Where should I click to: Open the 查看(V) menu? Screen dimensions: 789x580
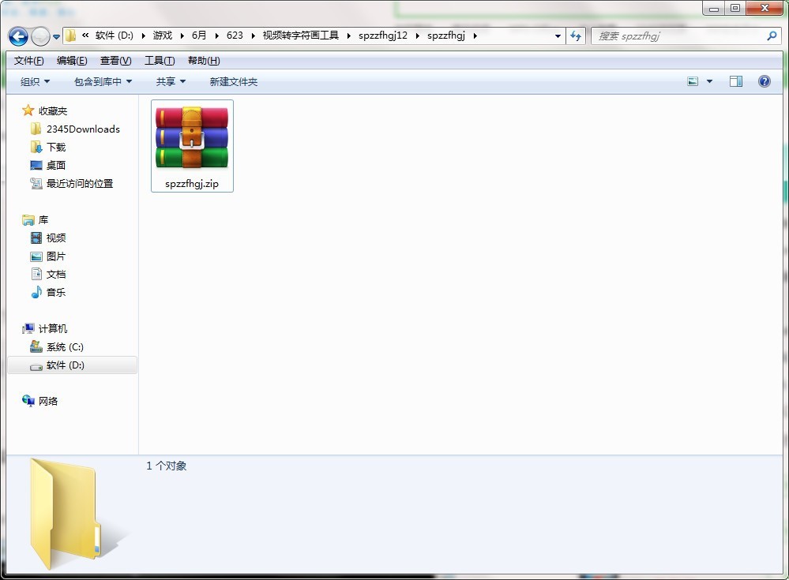click(116, 61)
